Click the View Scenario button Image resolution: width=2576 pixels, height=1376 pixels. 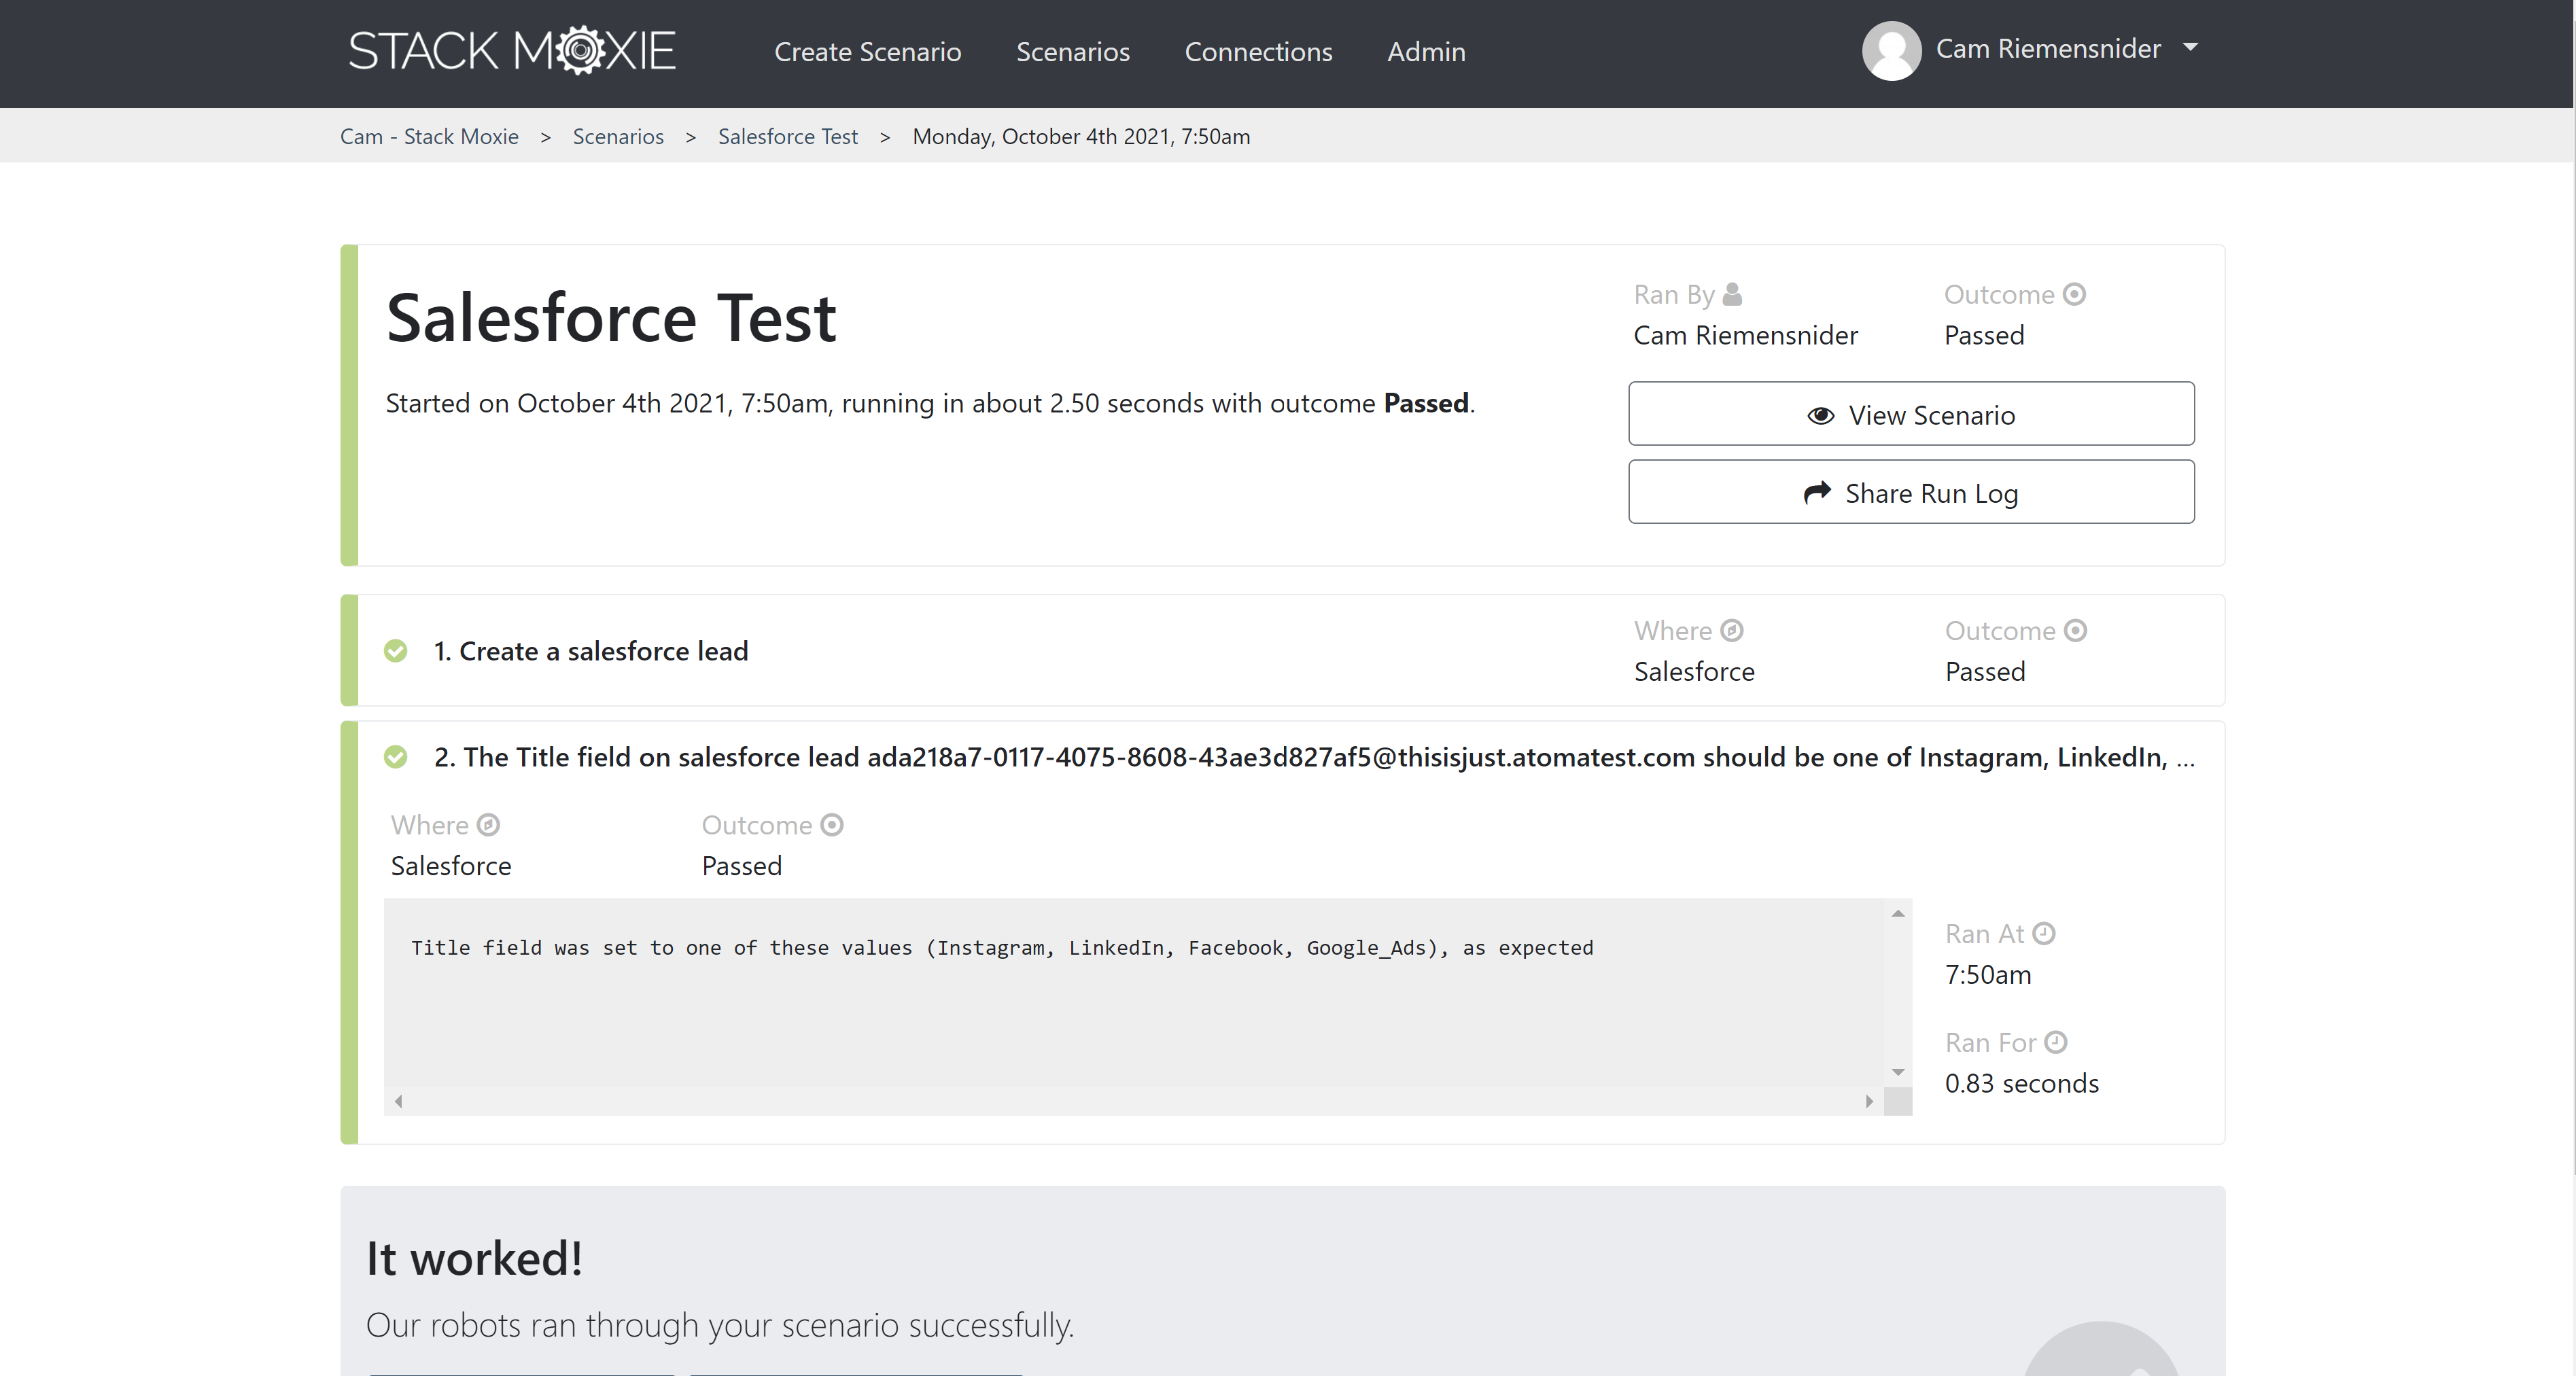(x=1910, y=414)
